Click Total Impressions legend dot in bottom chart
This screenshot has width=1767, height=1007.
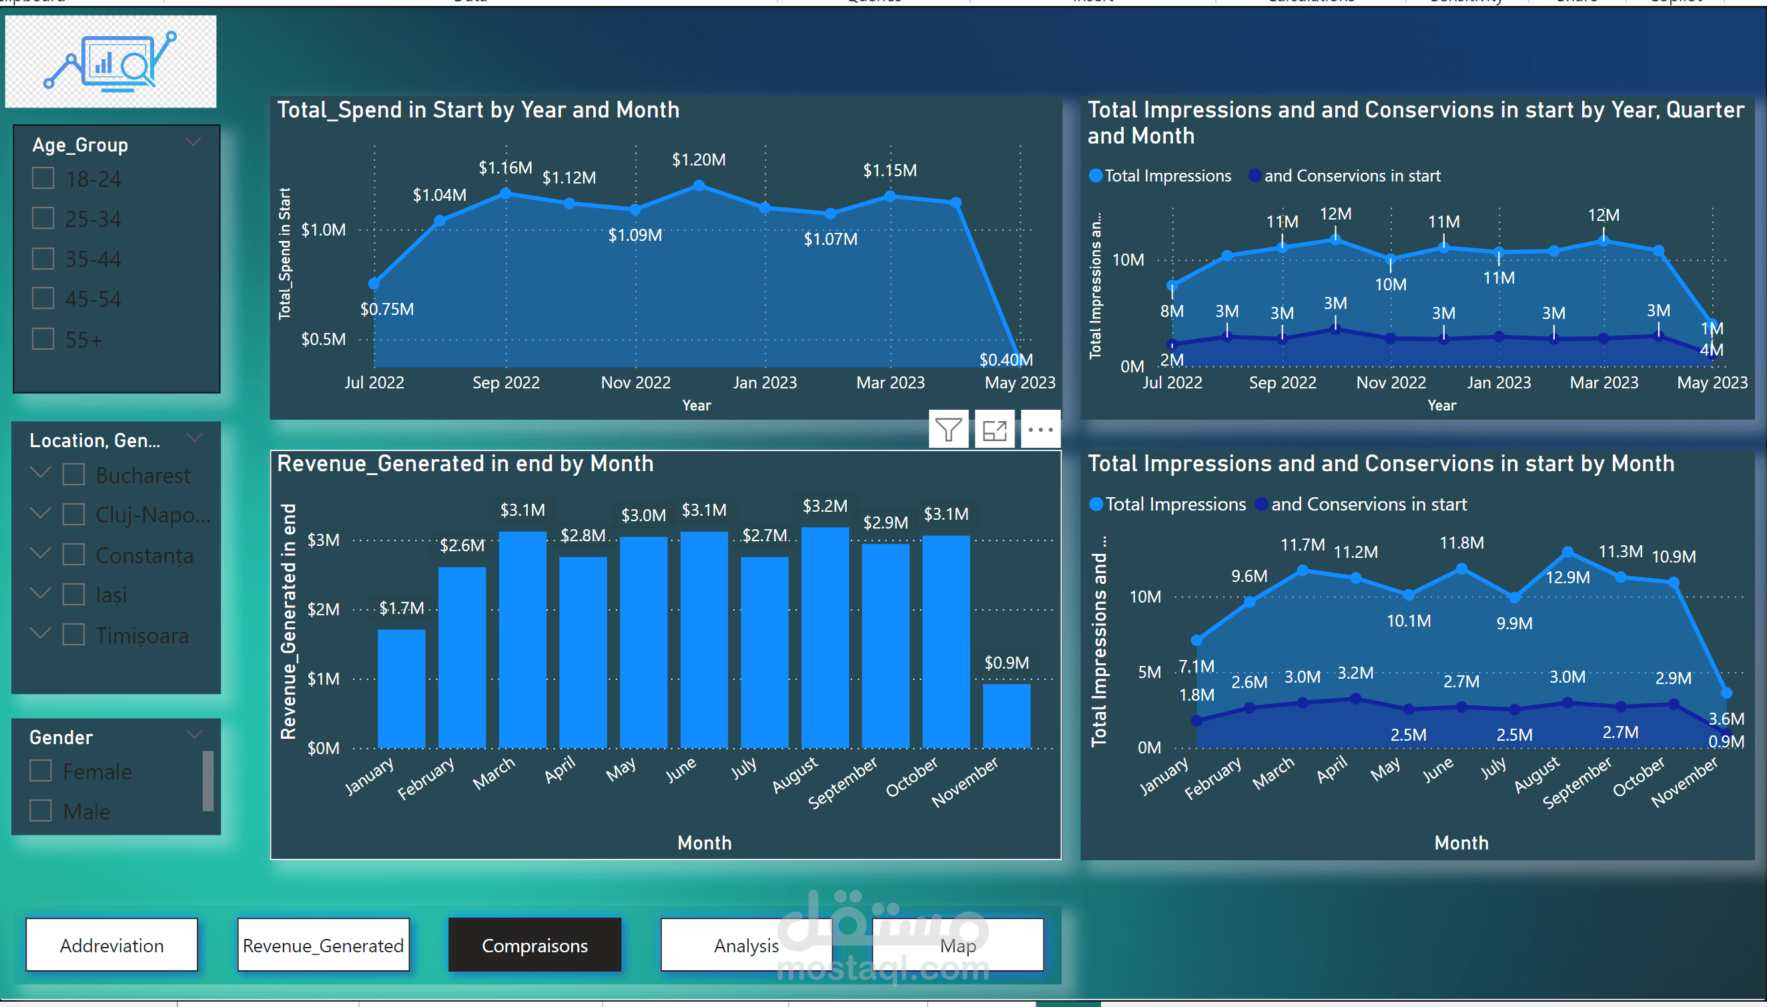pyautogui.click(x=1096, y=505)
